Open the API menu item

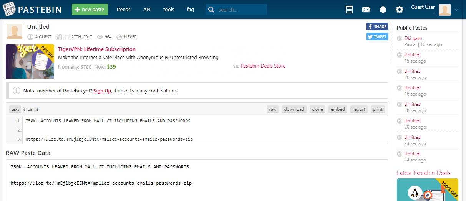coord(147,10)
